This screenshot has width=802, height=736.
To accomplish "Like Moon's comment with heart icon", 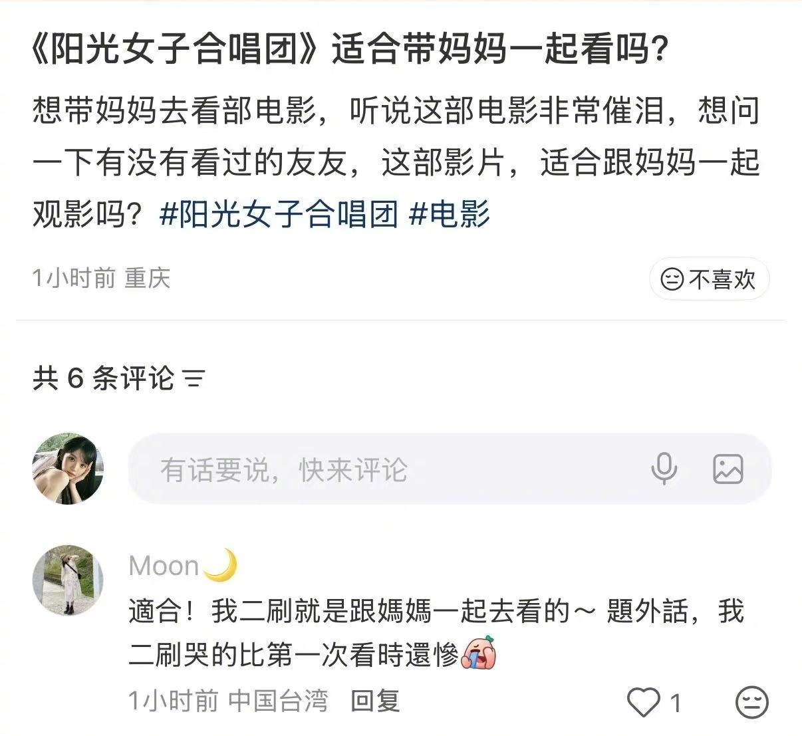I will tap(643, 702).
